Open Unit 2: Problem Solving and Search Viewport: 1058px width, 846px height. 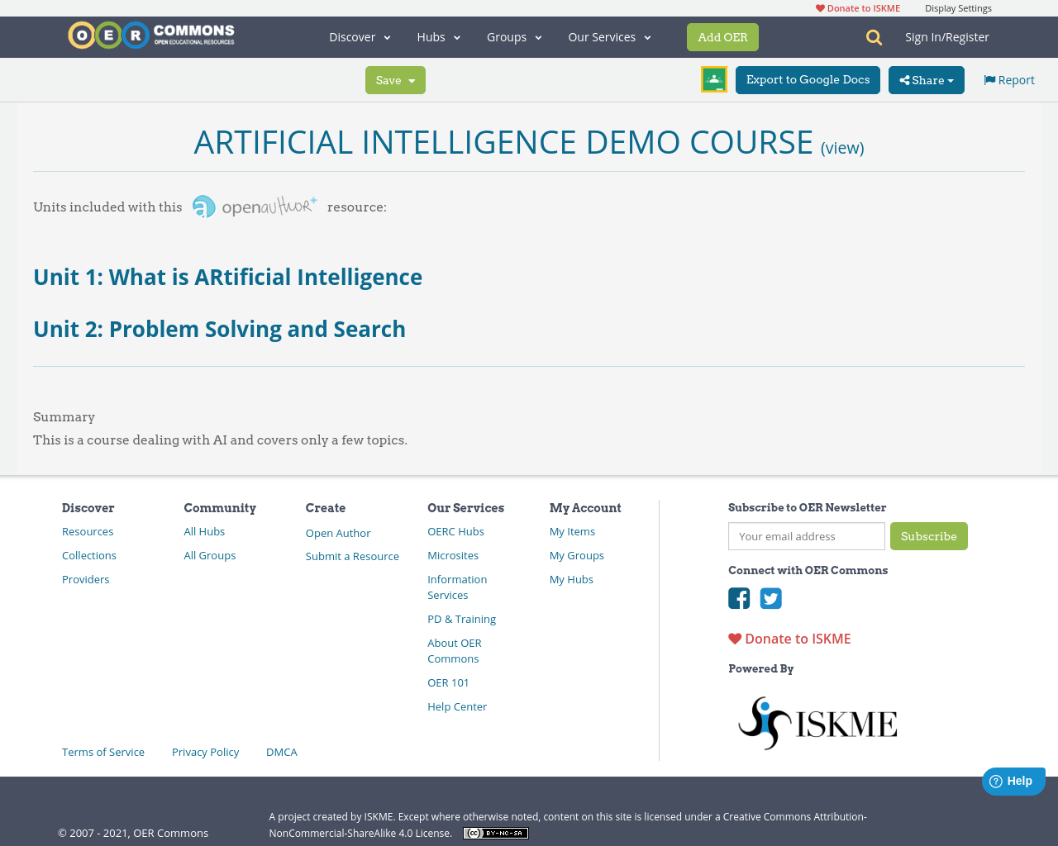click(x=219, y=329)
